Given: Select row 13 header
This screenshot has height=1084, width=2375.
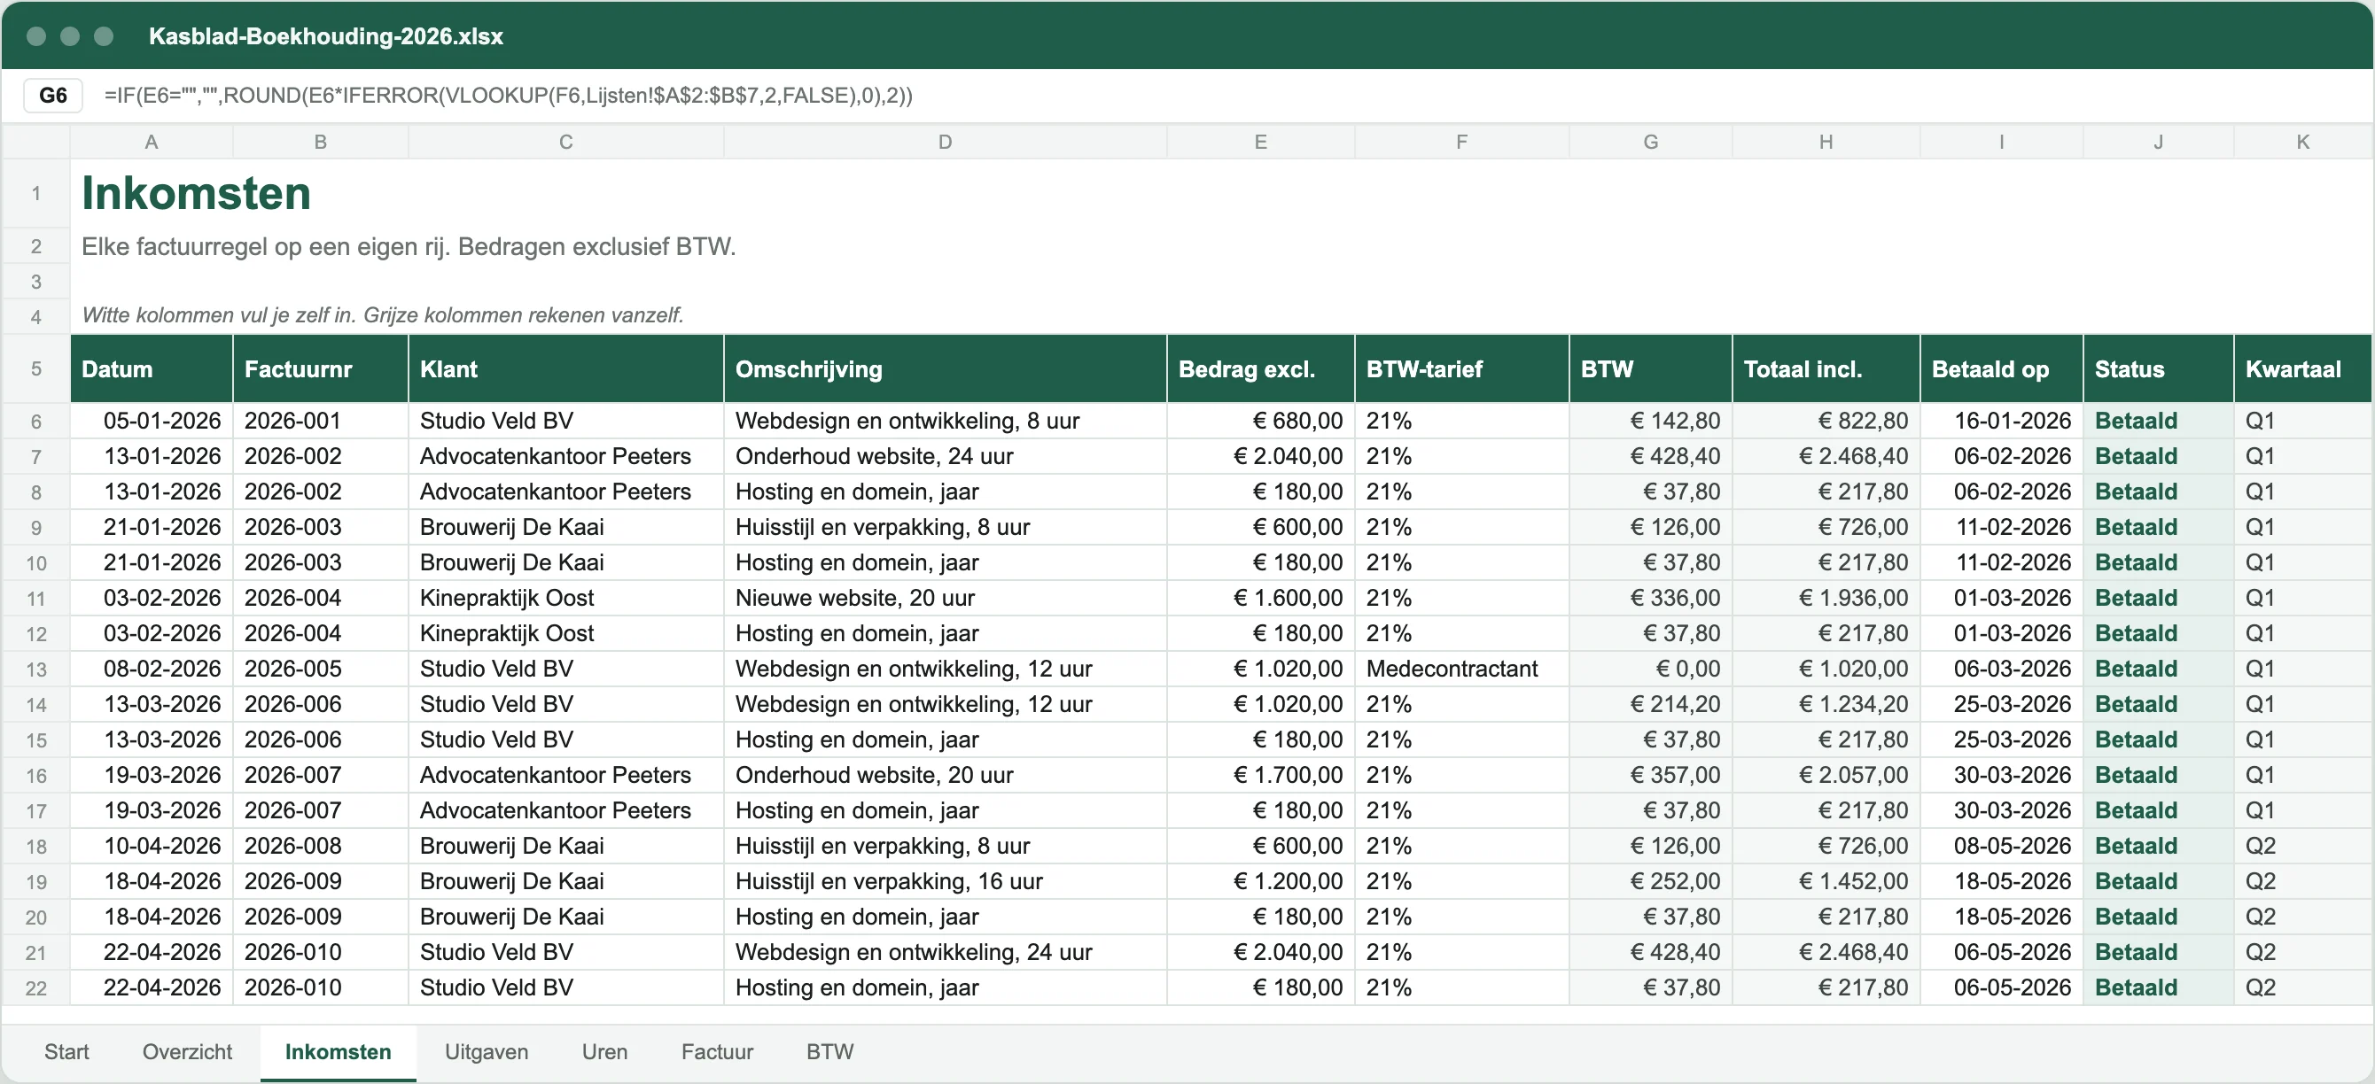Looking at the screenshot, I should [36, 669].
